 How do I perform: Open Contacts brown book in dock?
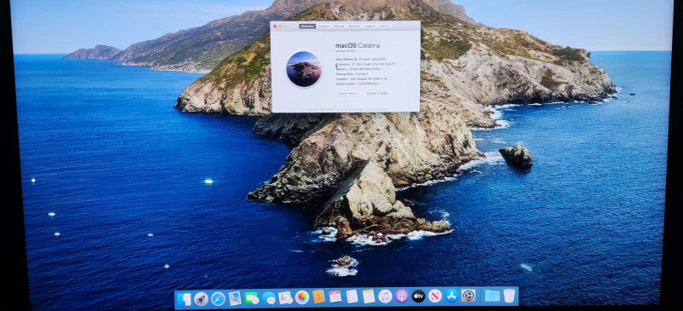(318, 297)
